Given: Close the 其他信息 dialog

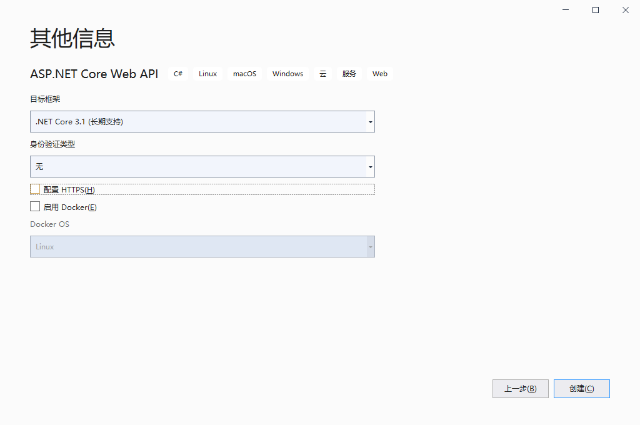Looking at the screenshot, I should [626, 10].
